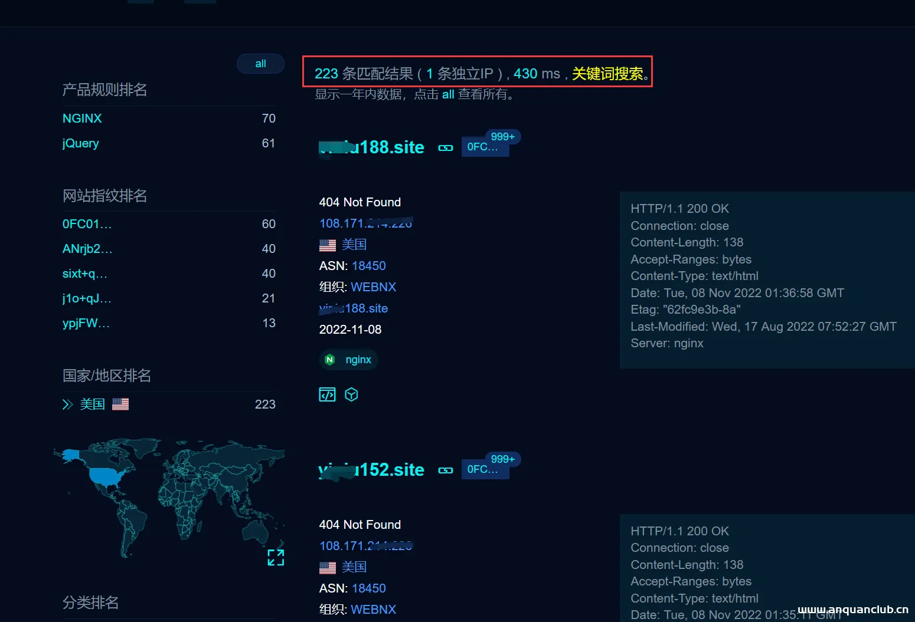
Task: Select the sixt+q fingerprint filter
Action: pyautogui.click(x=84, y=274)
